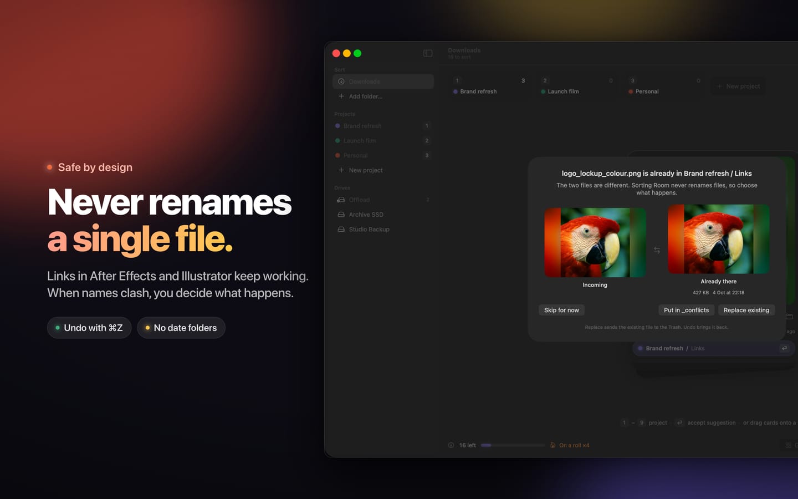The height and width of the screenshot is (499, 798).
Task: Click the return key icon in suggestion bar
Action: point(784,348)
